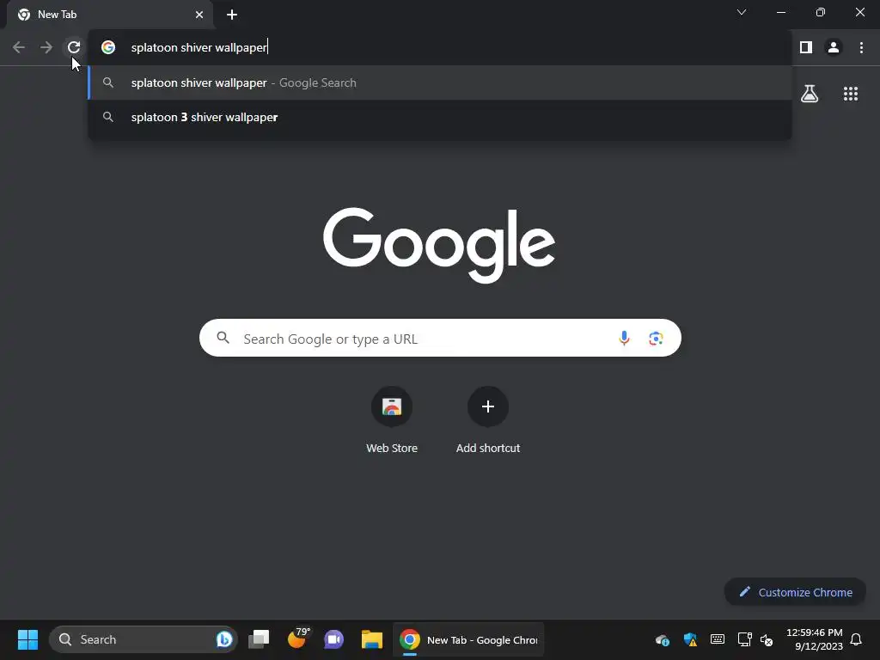880x660 pixels.
Task: Open the Teams Chat taskbar icon
Action: coord(333,639)
